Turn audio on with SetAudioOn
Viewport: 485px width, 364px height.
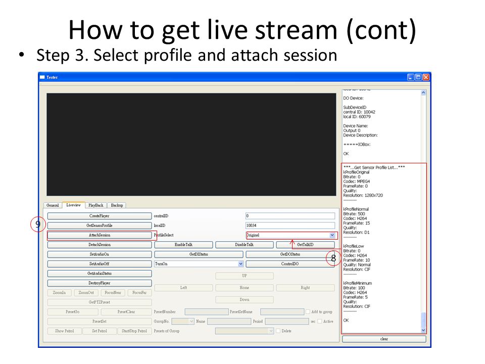click(100, 254)
